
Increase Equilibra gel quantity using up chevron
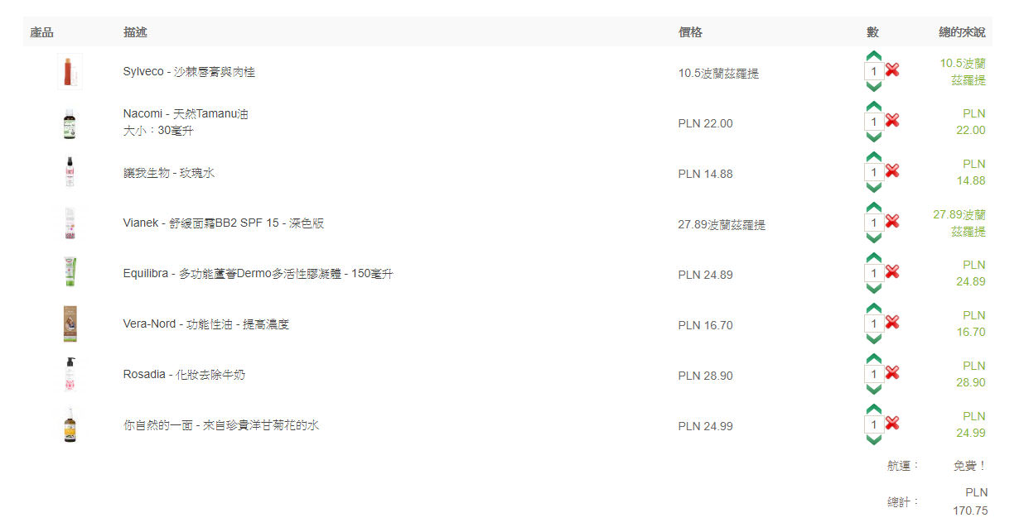point(874,257)
